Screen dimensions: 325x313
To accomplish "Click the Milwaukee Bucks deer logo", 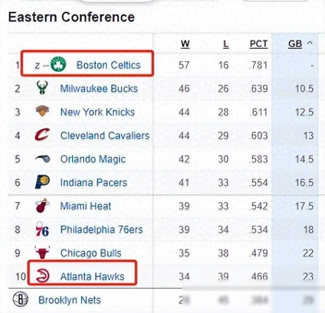I will point(42,89).
